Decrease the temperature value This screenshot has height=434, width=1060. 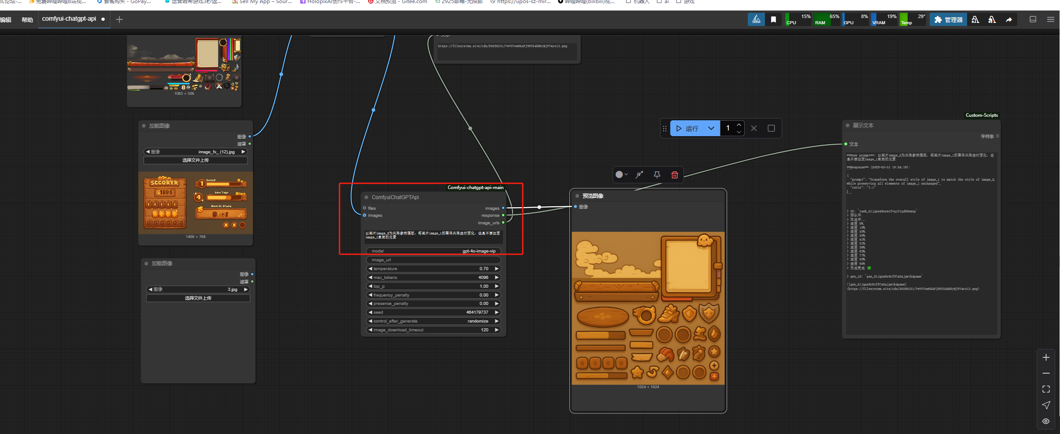(x=370, y=269)
